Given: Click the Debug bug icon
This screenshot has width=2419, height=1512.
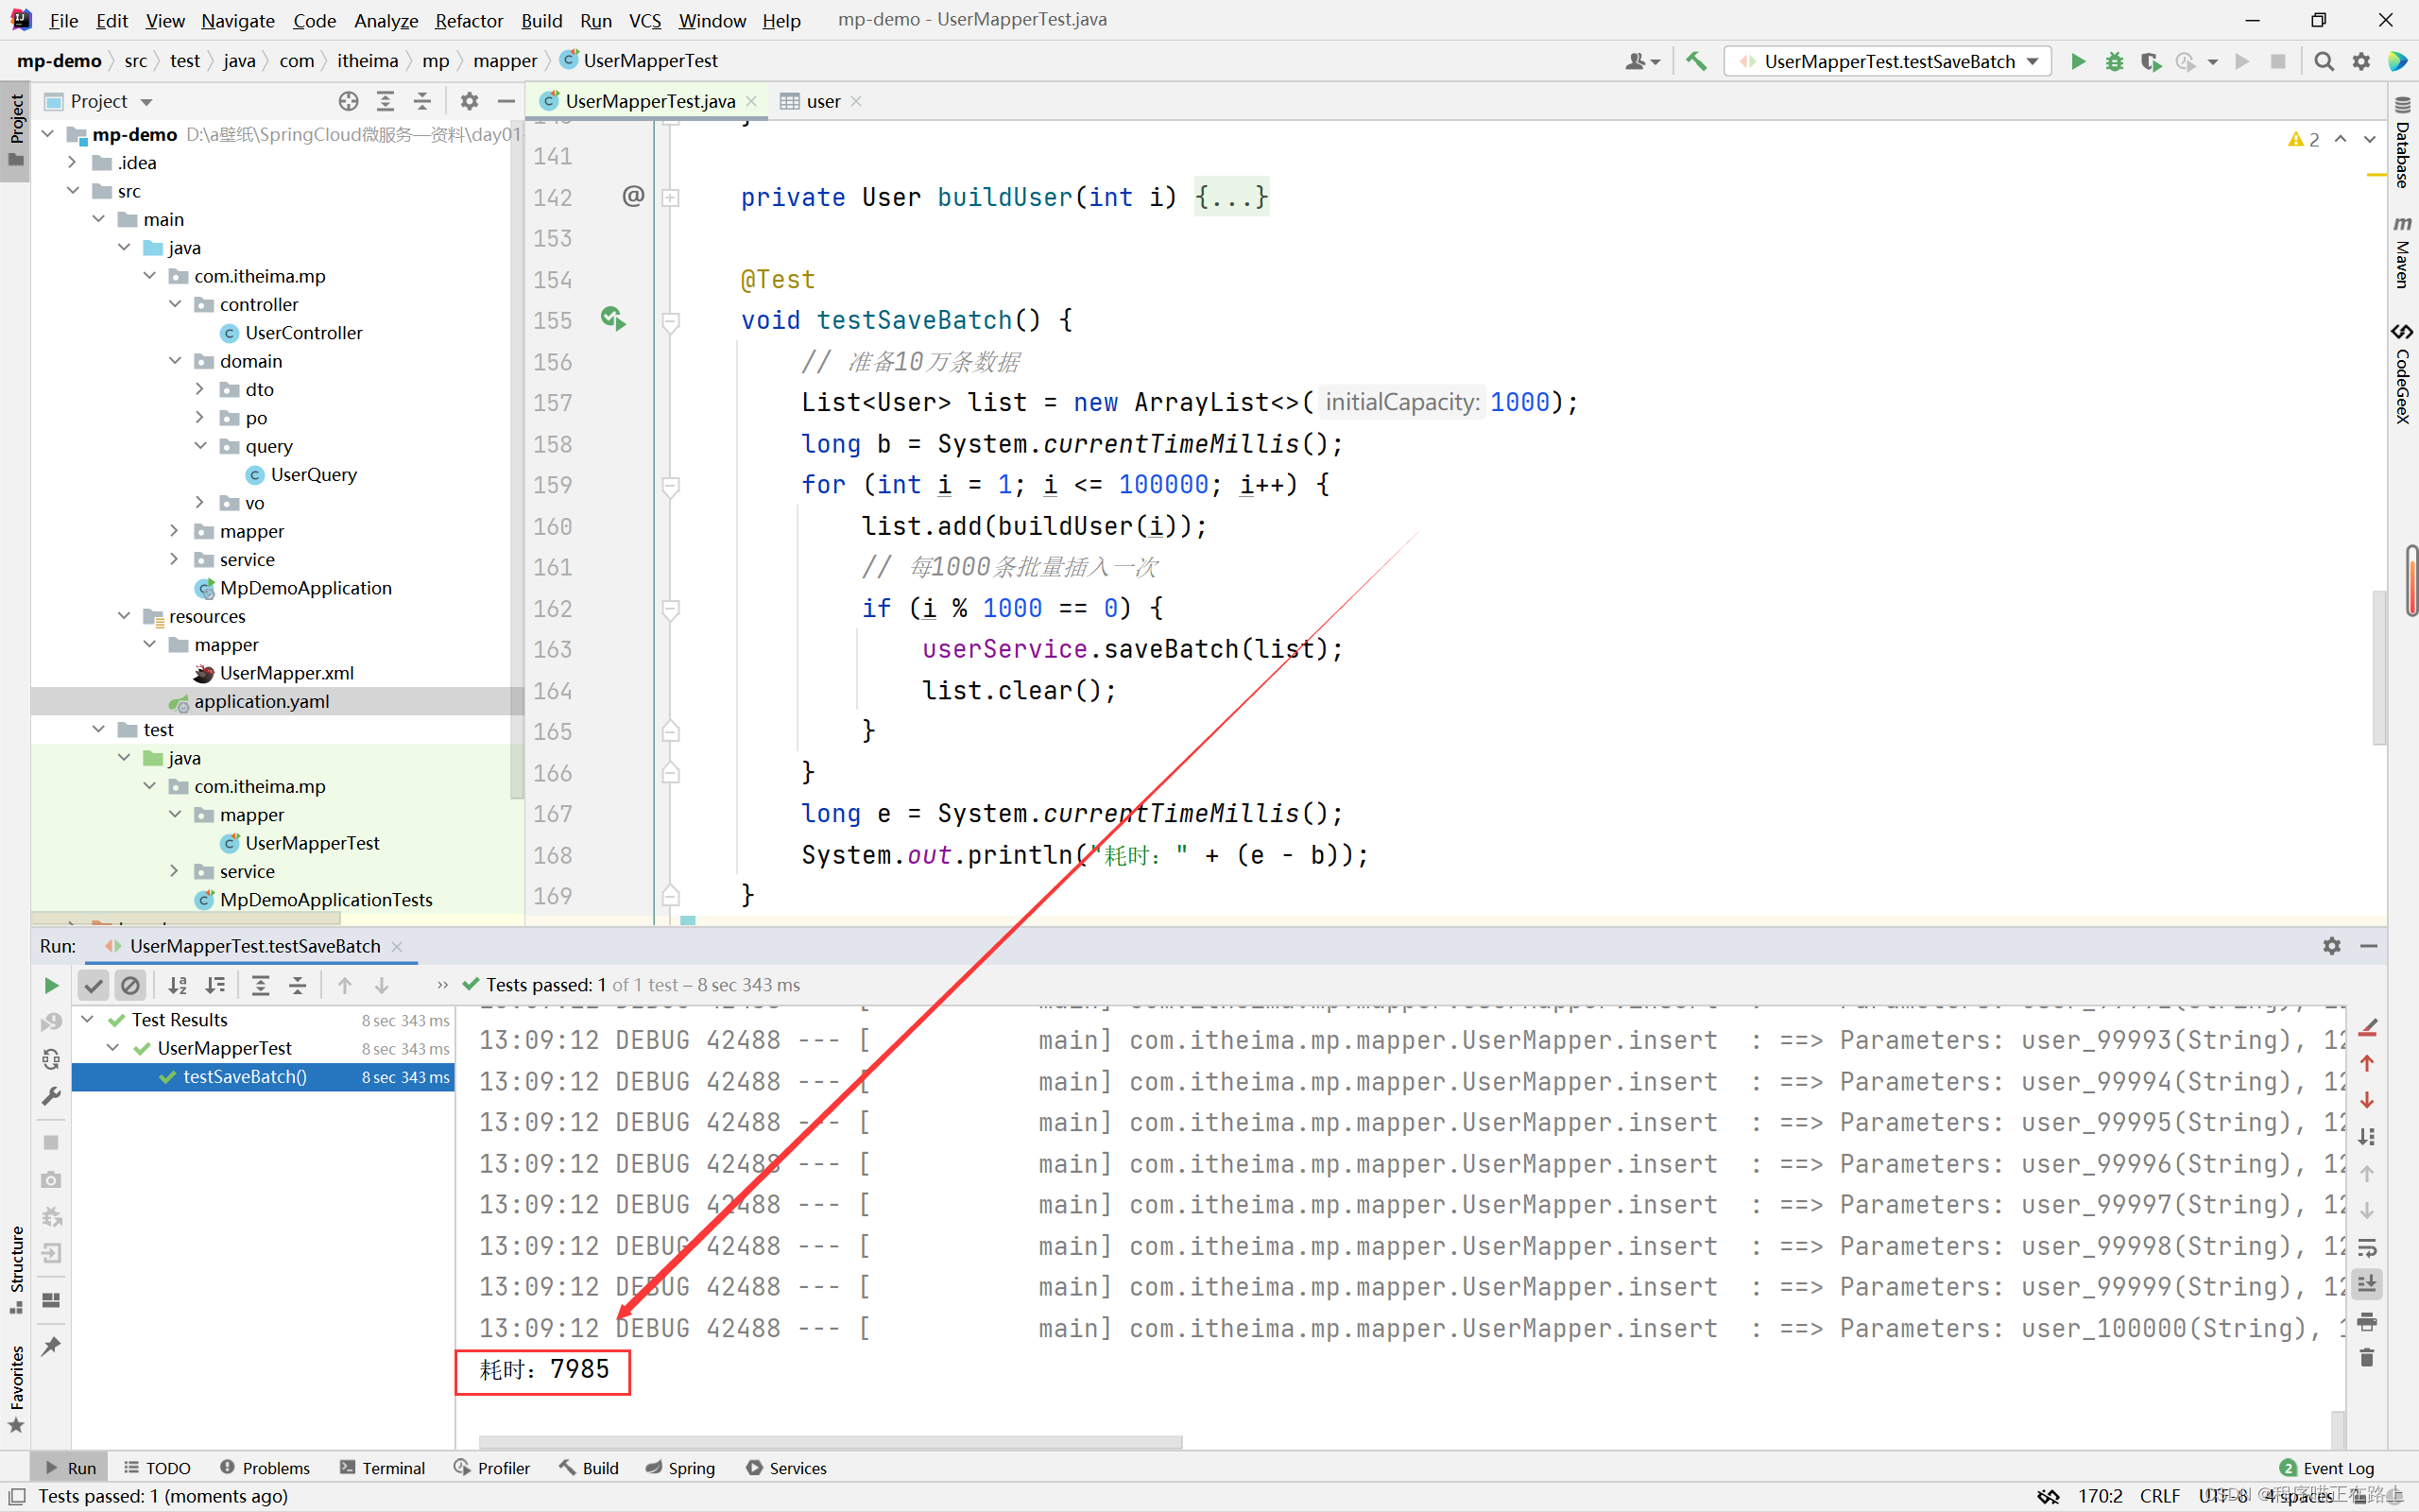Looking at the screenshot, I should (2114, 62).
